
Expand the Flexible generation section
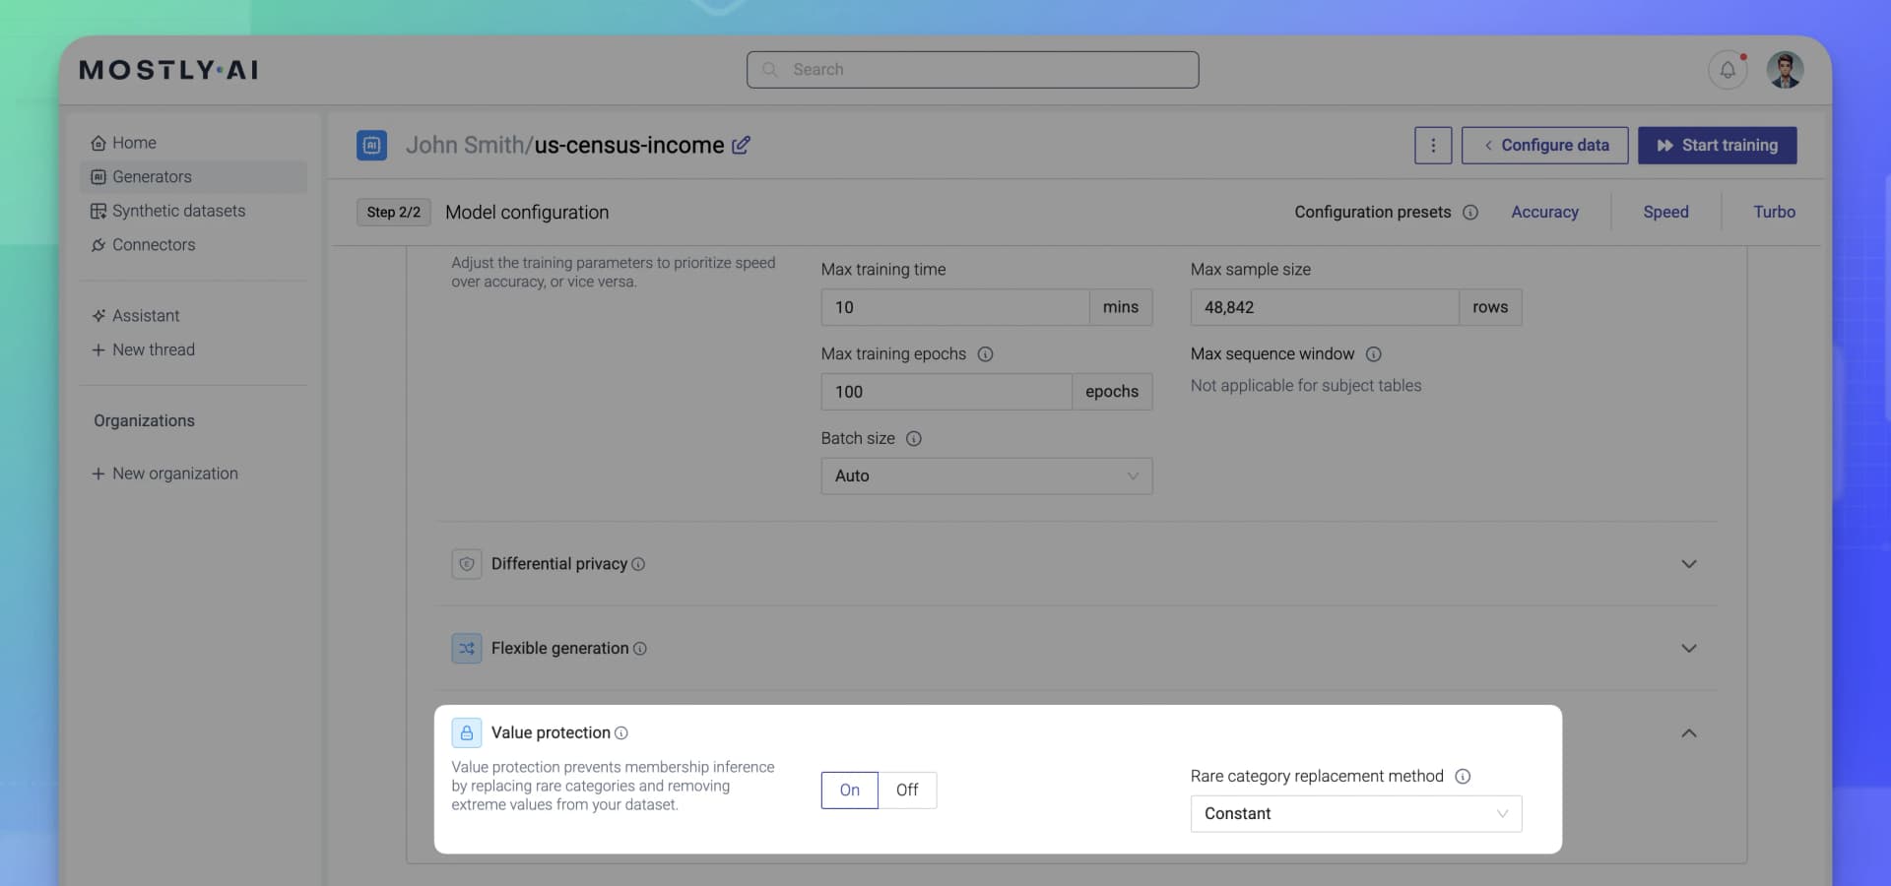coord(1688,648)
